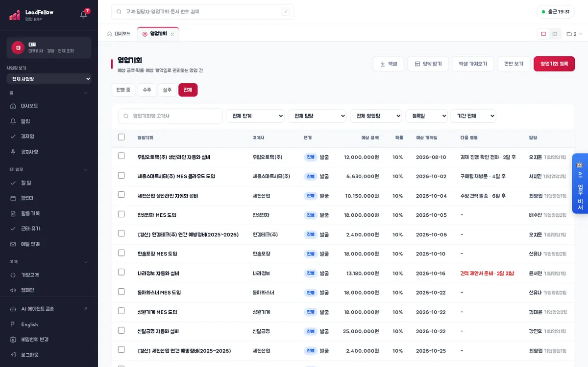
Task: Open 캠페인 in the sidebar
Action: tap(49, 290)
